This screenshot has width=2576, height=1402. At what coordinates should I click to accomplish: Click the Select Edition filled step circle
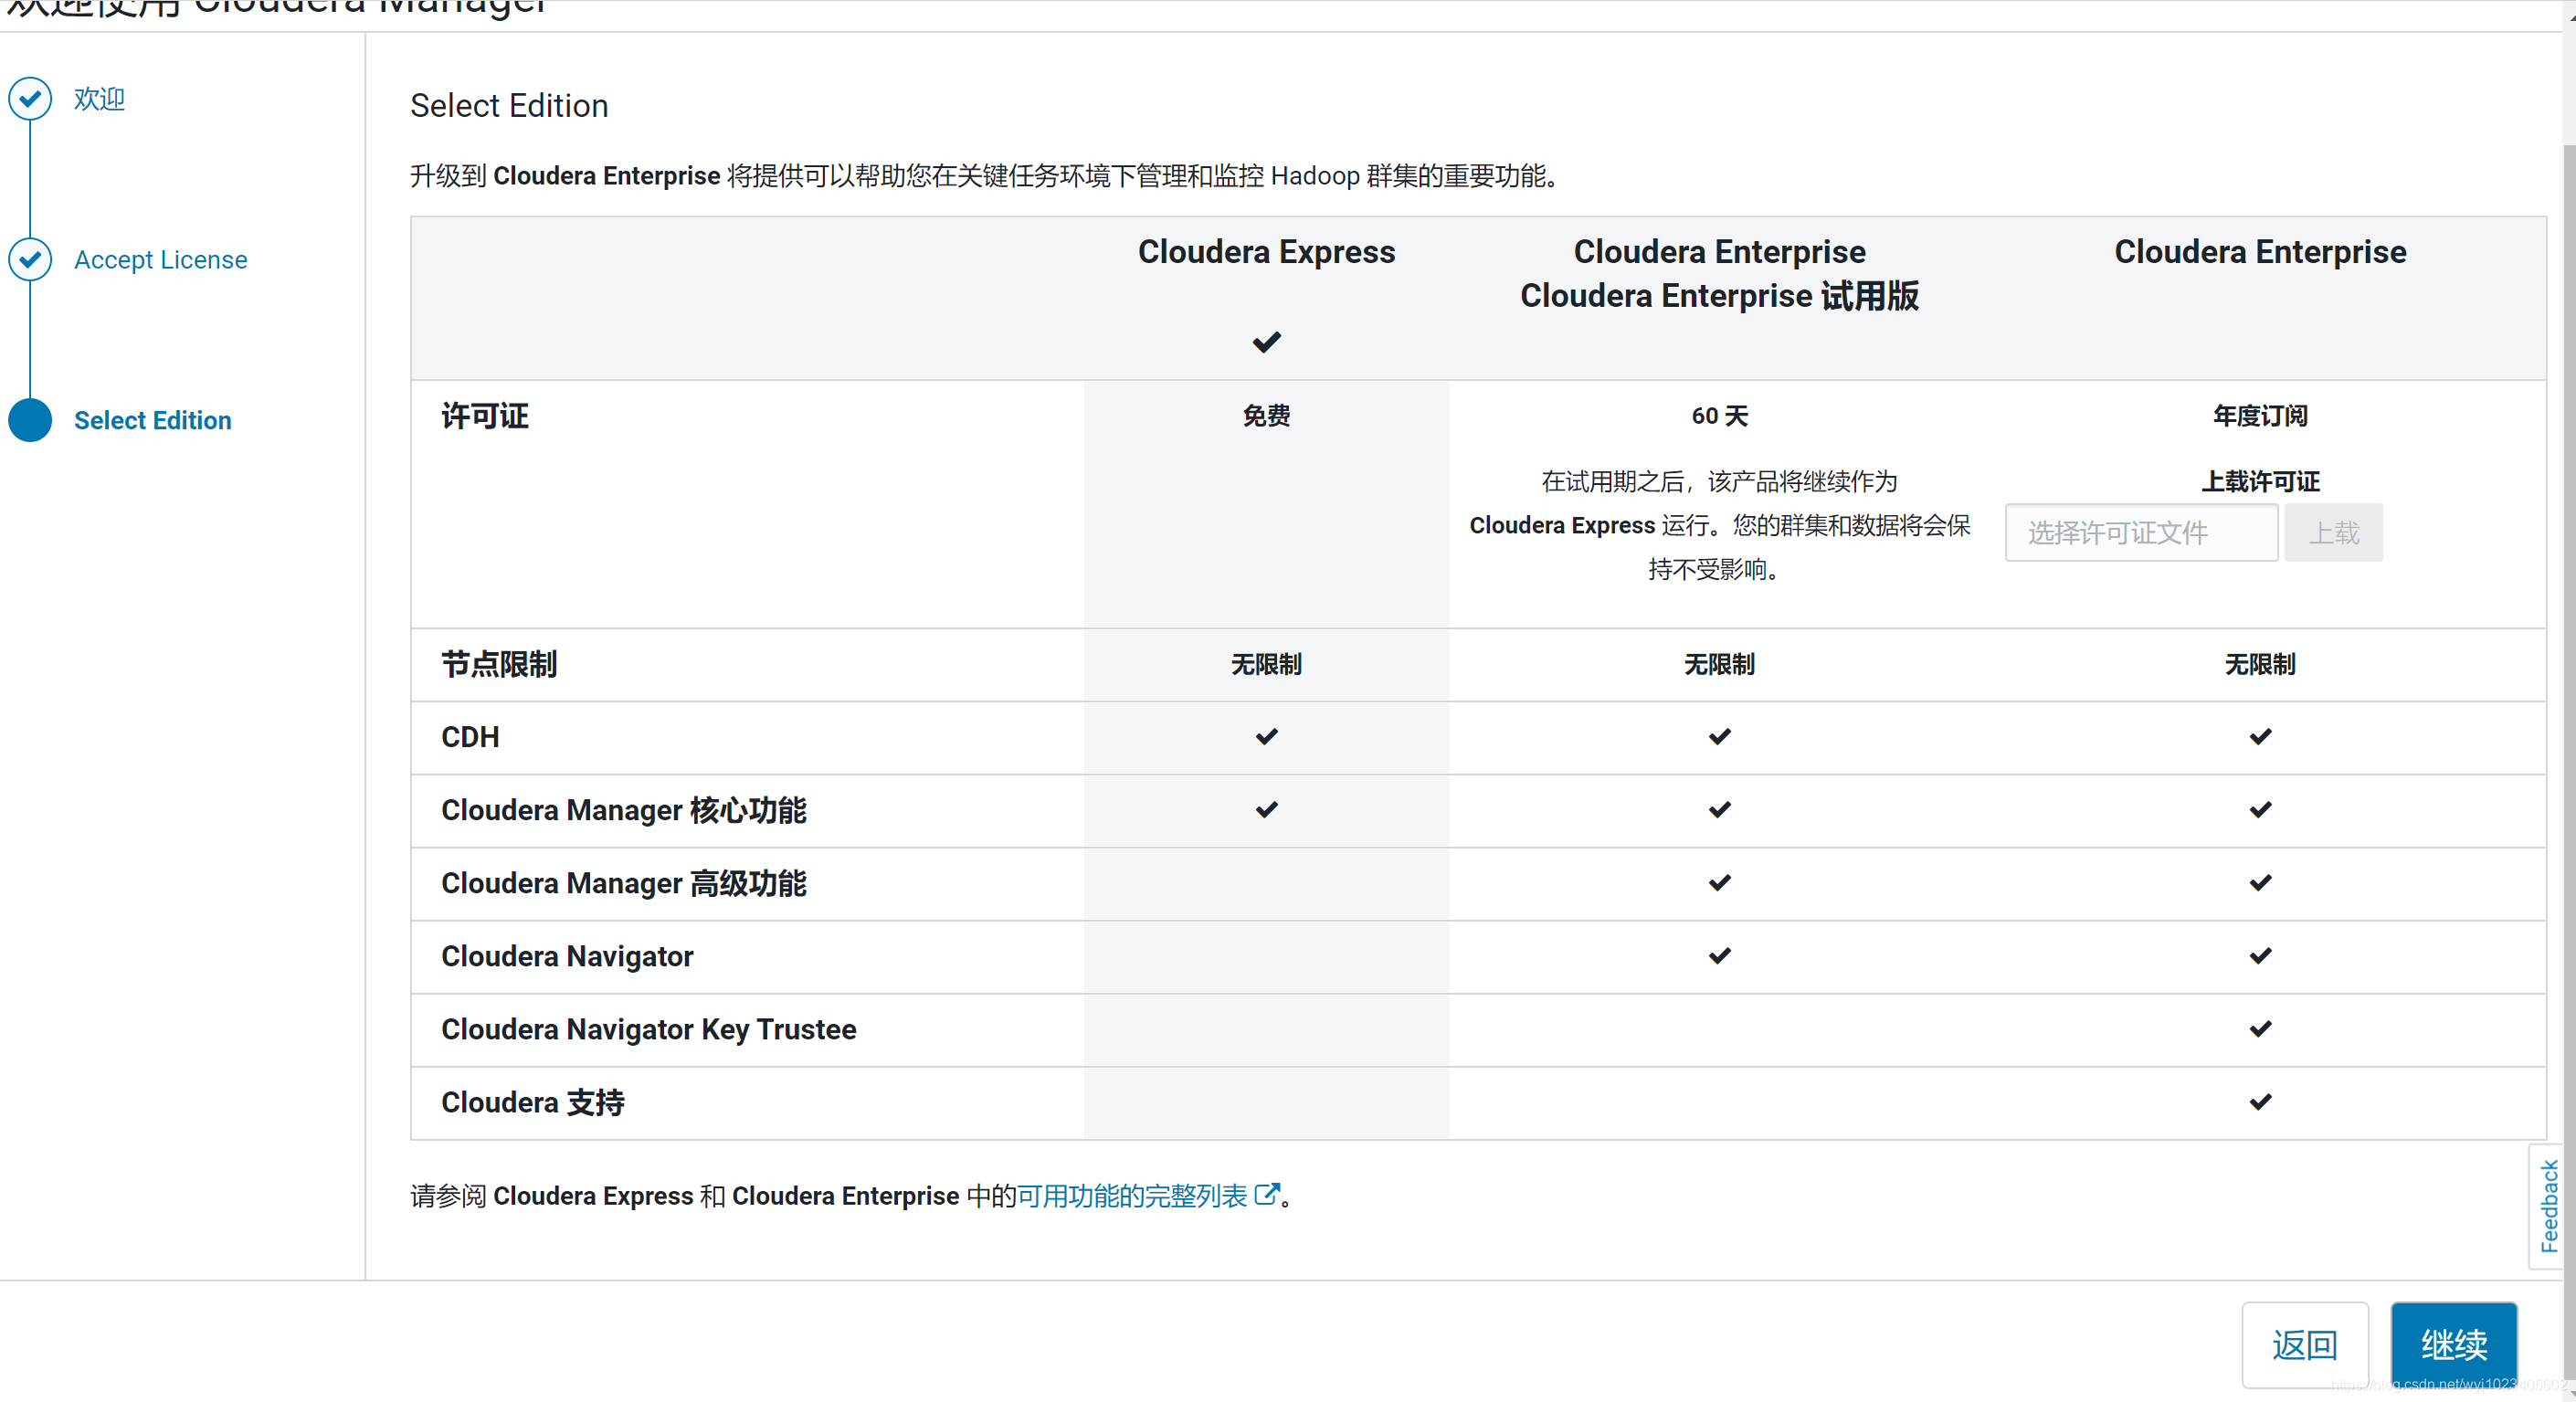[x=30, y=420]
